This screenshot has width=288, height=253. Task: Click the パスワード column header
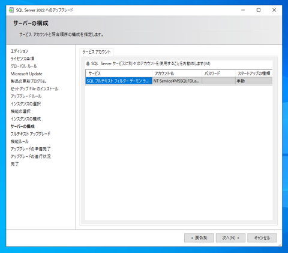[x=218, y=74]
